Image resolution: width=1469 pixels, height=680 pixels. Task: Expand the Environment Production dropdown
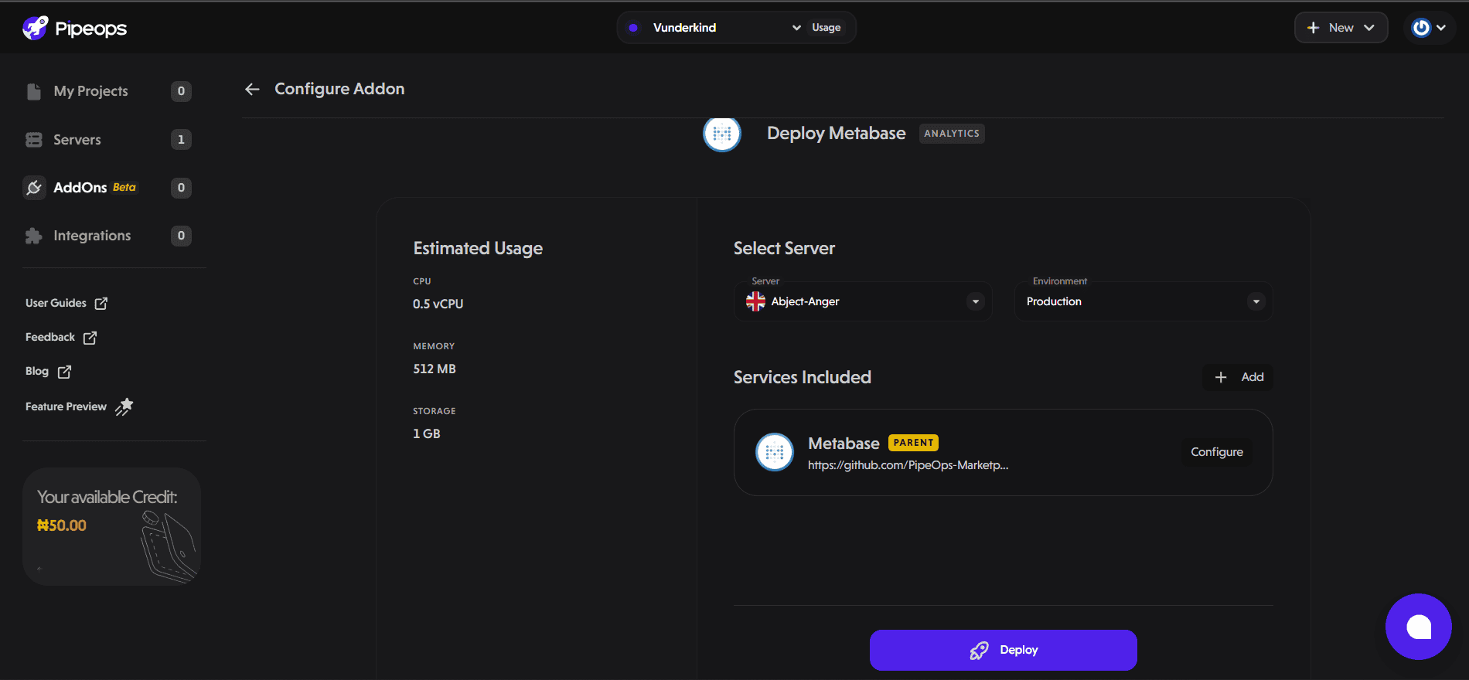click(1144, 301)
